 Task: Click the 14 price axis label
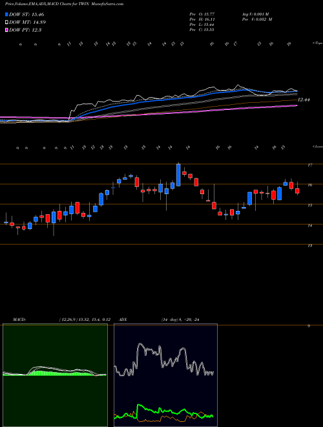click(x=309, y=226)
